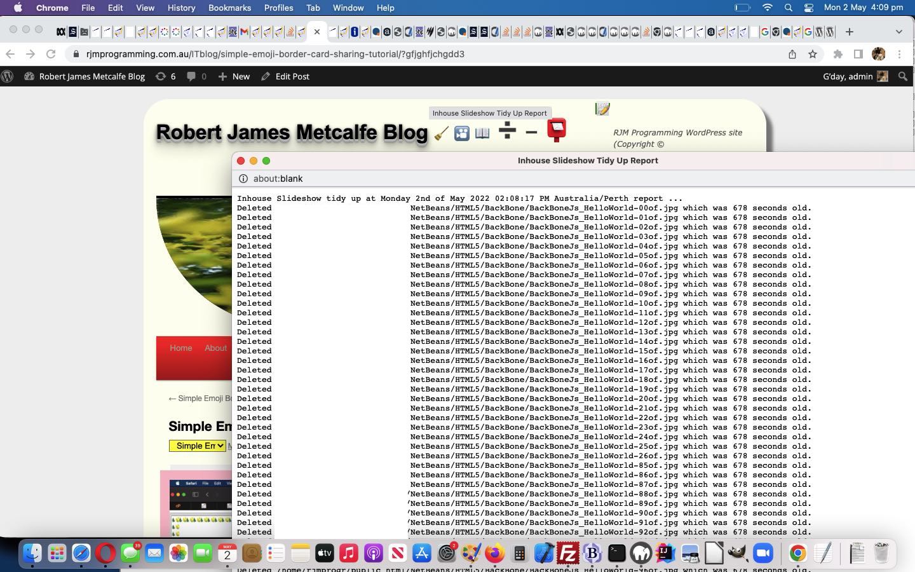Expand the Chrome tab search chevron
Viewport: 915px width, 572px height.
point(898,31)
